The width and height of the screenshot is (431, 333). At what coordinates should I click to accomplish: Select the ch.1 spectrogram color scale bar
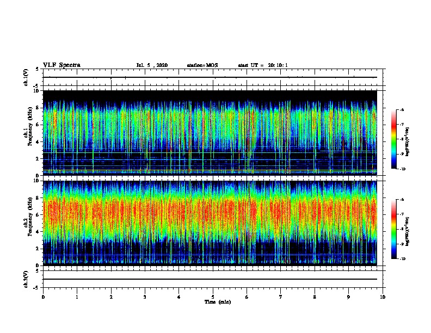[393, 139]
